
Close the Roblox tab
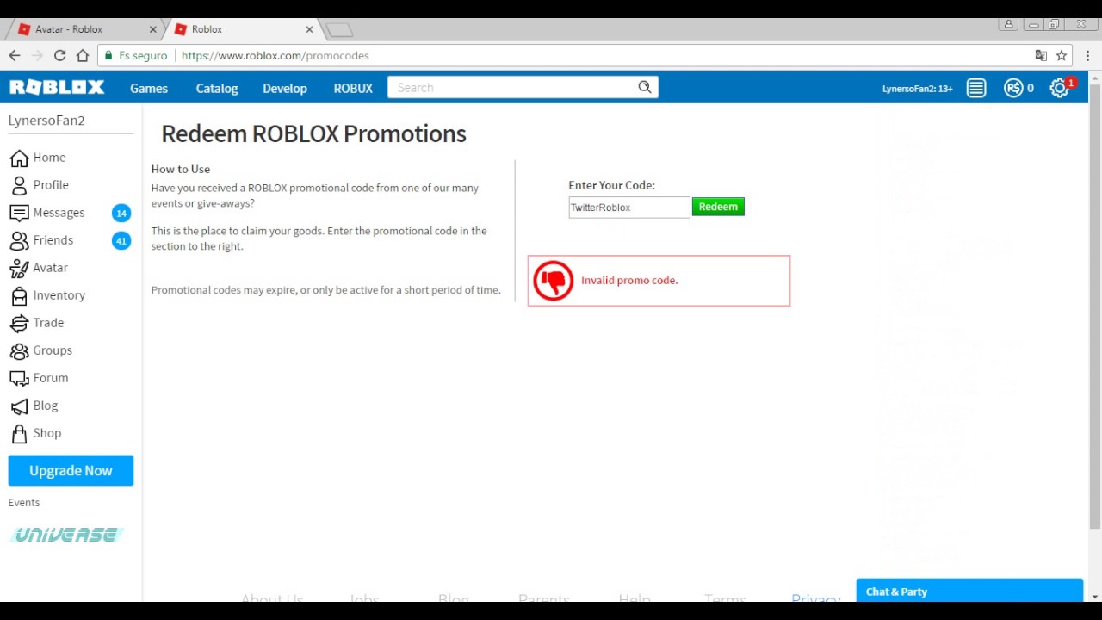click(309, 29)
